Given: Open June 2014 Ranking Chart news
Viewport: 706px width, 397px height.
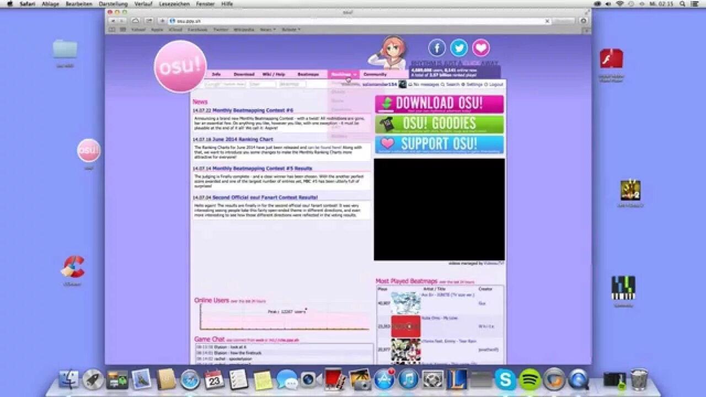Looking at the screenshot, I should coord(243,140).
